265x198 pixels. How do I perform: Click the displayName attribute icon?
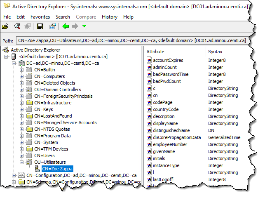(x=150, y=123)
